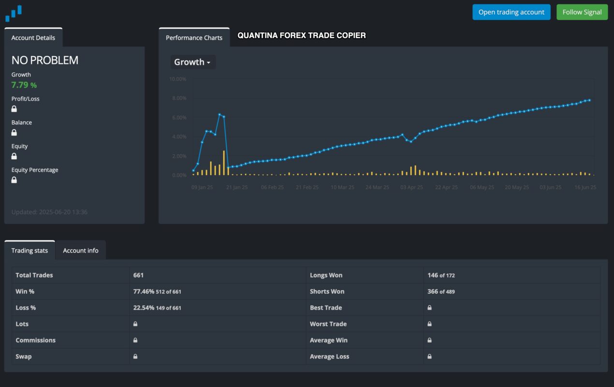This screenshot has width=614, height=387.
Task: Click the Commissions label
Action: click(x=35, y=340)
